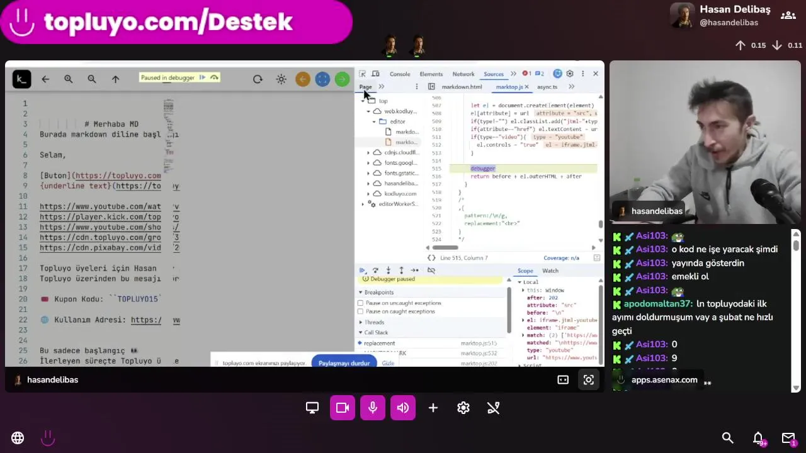Open the DevTools three-dot customize menu
This screenshot has width=806, height=453.
click(x=582, y=74)
